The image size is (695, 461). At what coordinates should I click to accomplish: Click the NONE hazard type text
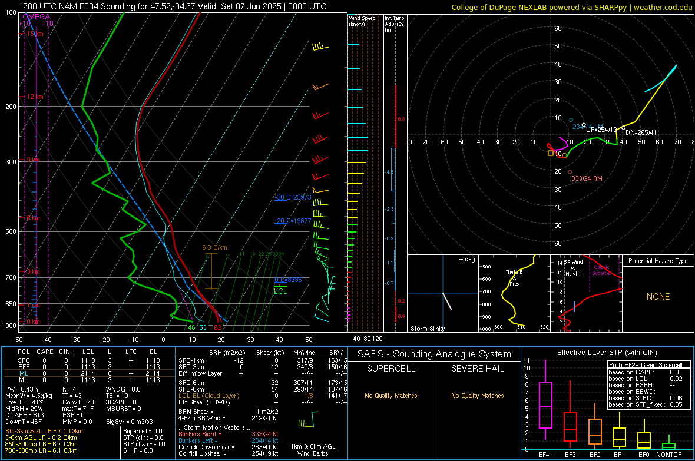(x=658, y=297)
